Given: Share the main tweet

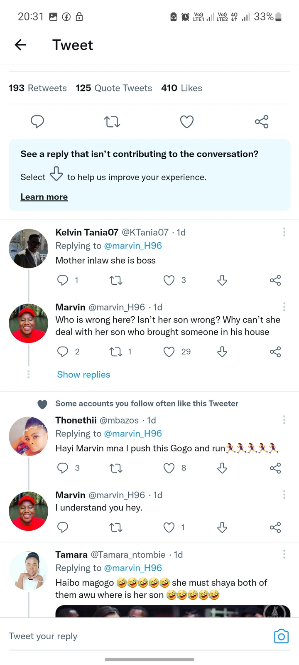Looking at the screenshot, I should coord(262,121).
